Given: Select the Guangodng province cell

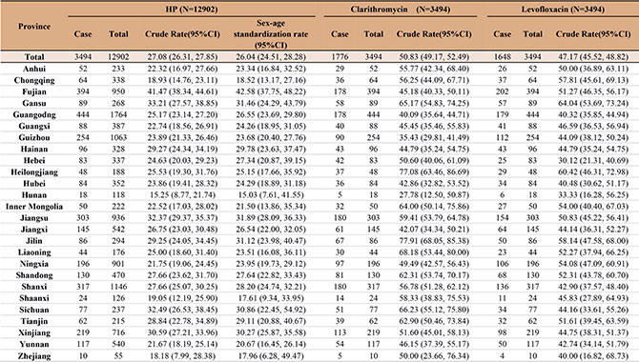Looking at the screenshot, I should click(34, 114).
